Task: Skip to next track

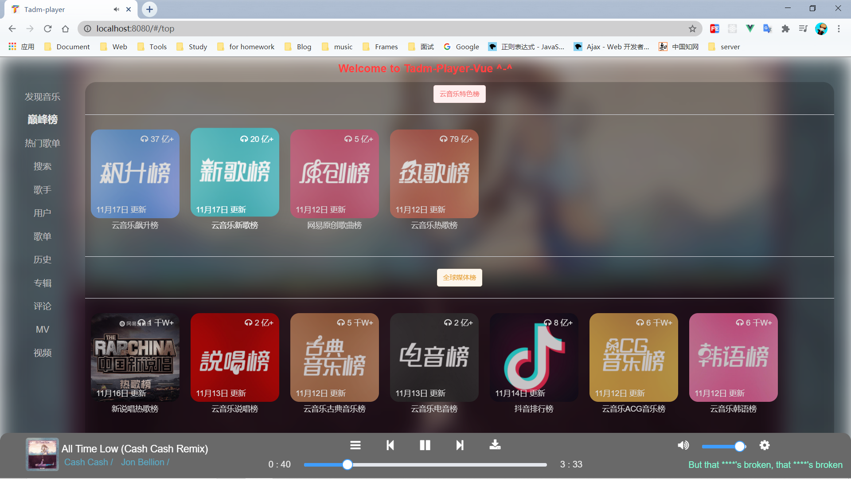Action: [x=460, y=445]
